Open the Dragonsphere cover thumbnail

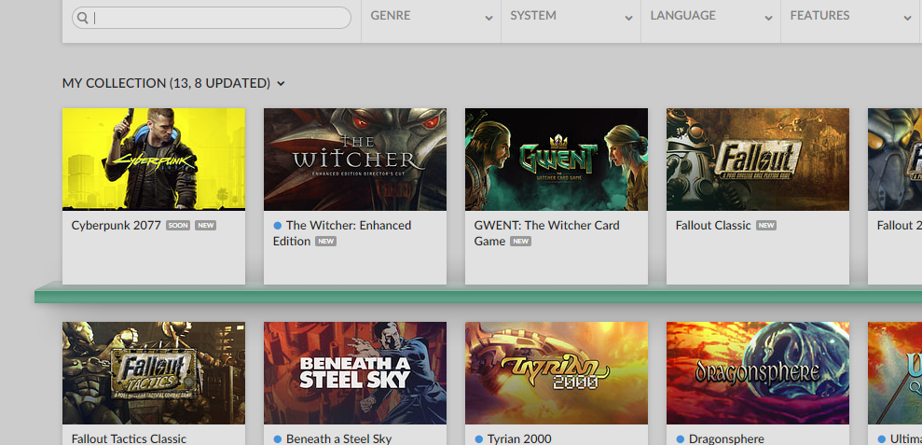[758, 373]
